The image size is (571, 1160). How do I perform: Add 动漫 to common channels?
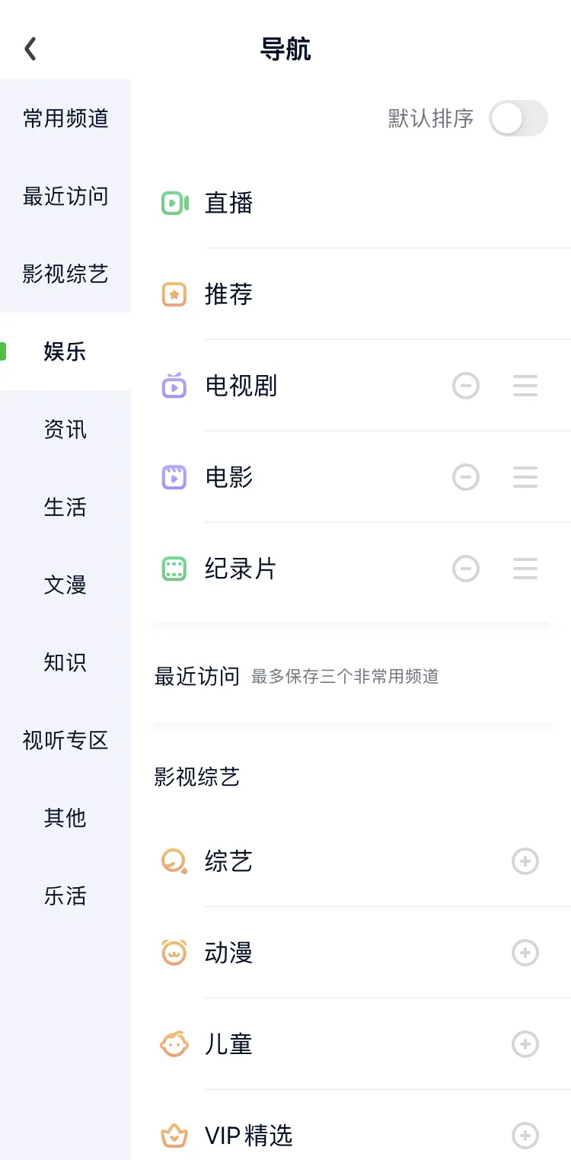tap(525, 953)
